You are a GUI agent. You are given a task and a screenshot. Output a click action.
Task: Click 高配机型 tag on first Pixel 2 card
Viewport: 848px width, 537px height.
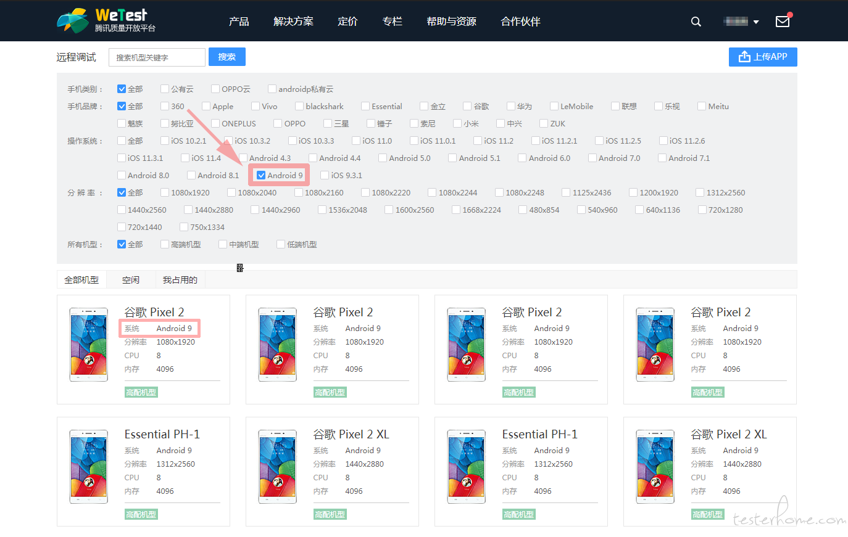pos(141,392)
